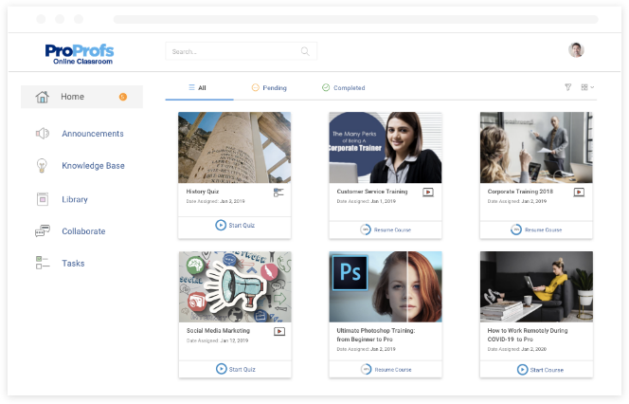Open the user profile avatar

(576, 50)
